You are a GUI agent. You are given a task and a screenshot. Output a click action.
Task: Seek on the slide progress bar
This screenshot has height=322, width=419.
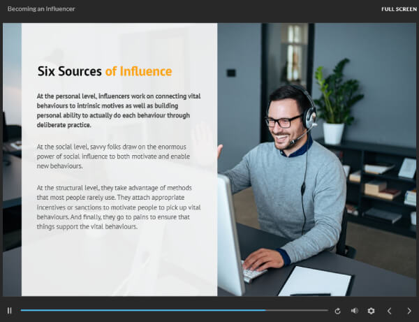174,310
